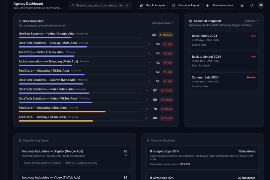Select TechCorp — Display (TikTok Ads) campaign
The width and height of the screenshot is (270, 180).
click(x=42, y=117)
